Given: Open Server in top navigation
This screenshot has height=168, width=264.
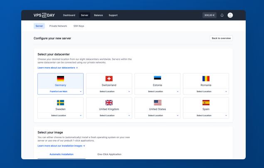Looking at the screenshot, I should (x=84, y=15).
